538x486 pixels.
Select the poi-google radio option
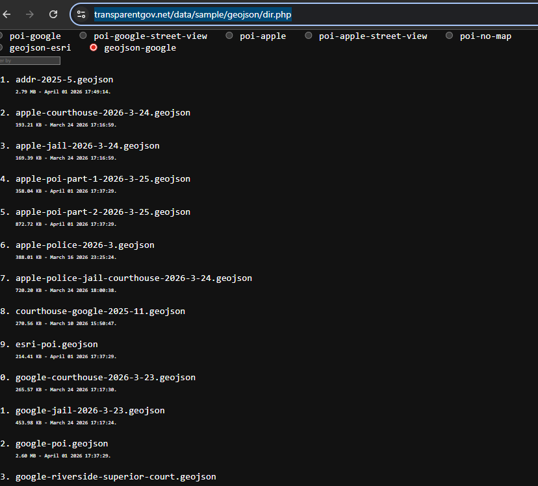2,36
